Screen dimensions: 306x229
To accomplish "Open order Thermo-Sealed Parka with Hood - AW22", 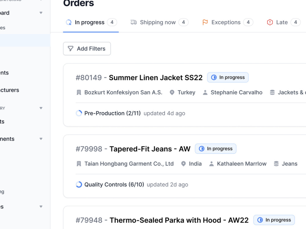I will [x=179, y=220].
